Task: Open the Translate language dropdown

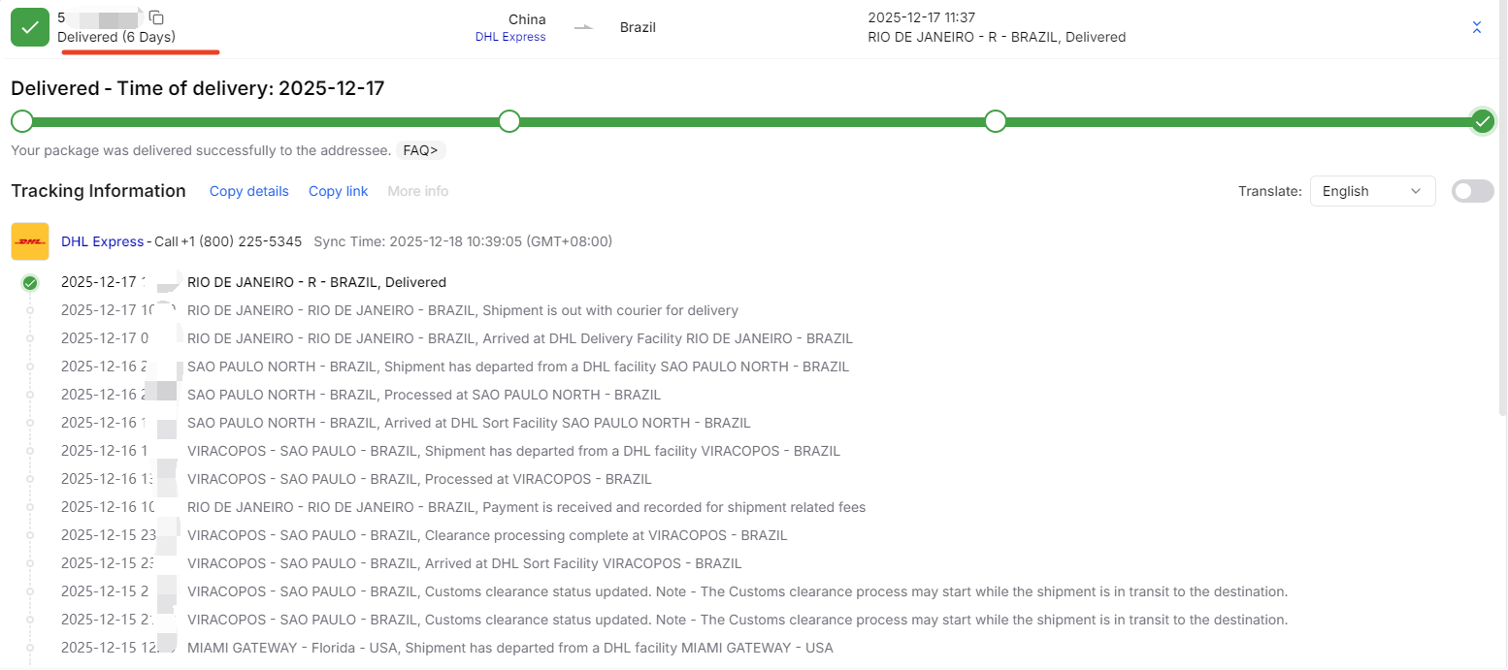Action: pyautogui.click(x=1372, y=191)
